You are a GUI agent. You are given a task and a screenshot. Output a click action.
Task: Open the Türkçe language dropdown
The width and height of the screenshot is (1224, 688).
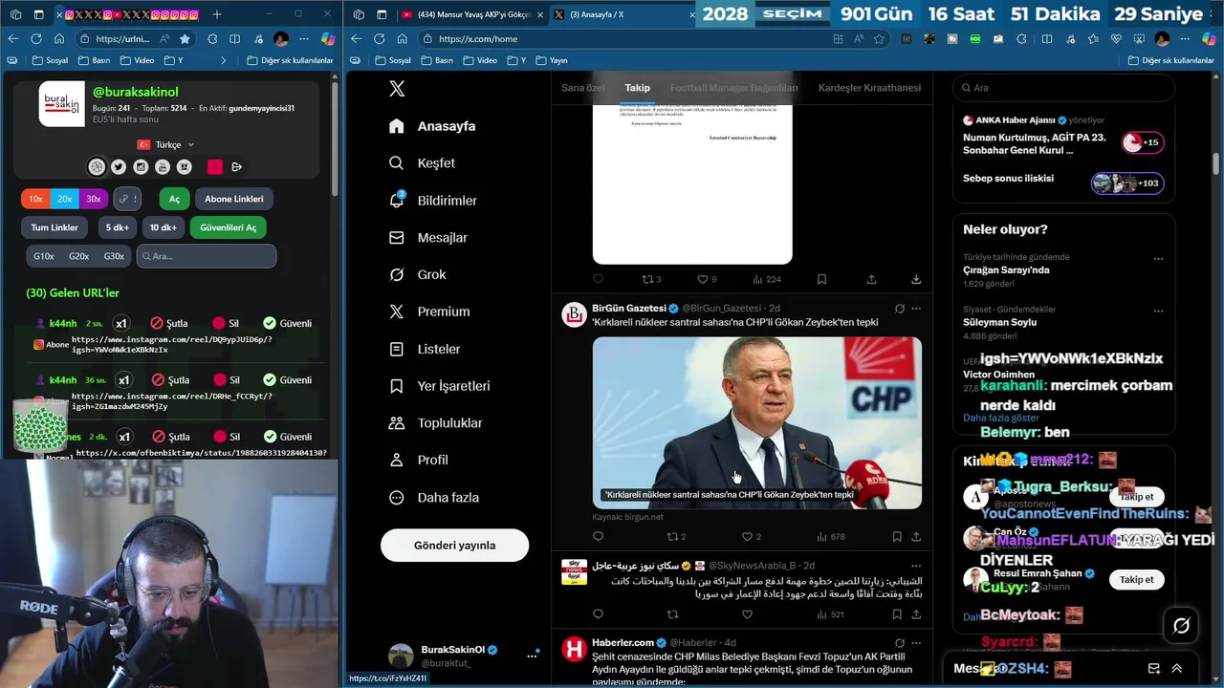[x=166, y=144]
